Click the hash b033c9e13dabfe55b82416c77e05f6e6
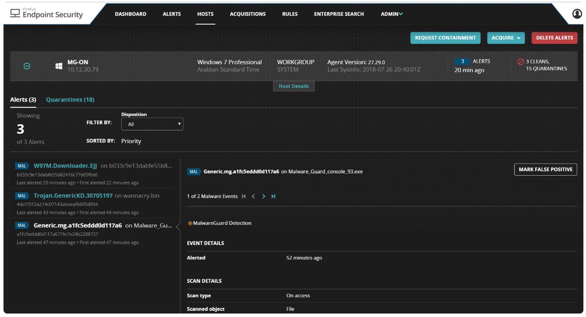Image resolution: width=586 pixels, height=317 pixels. click(57, 174)
